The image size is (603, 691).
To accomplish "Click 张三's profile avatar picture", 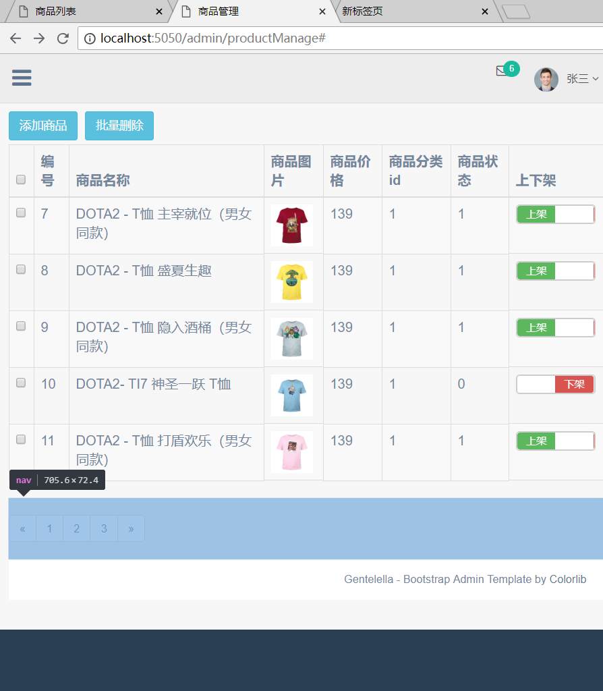I will [x=546, y=79].
